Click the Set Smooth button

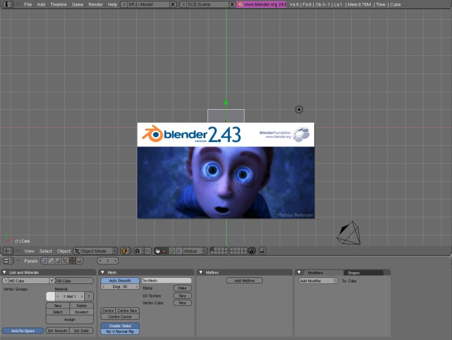pos(58,331)
